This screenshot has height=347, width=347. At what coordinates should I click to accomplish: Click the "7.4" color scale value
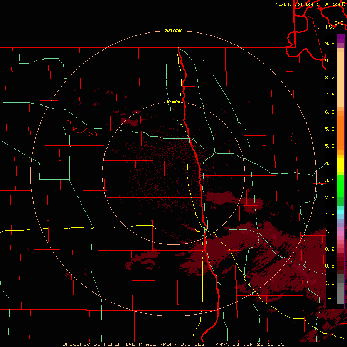click(330, 95)
